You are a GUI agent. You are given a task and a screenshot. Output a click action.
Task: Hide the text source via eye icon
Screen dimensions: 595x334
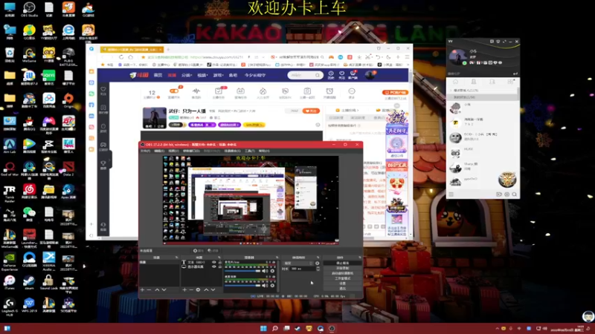[x=214, y=262]
